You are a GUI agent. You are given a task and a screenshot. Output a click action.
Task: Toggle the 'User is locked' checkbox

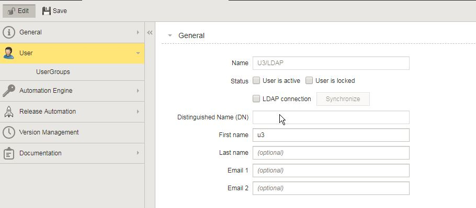[x=309, y=80]
